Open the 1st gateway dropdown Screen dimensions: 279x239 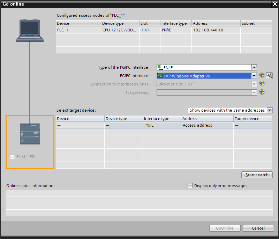(x=254, y=92)
